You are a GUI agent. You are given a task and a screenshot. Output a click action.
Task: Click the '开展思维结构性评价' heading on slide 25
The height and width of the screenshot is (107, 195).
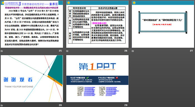(x=33, y=4)
